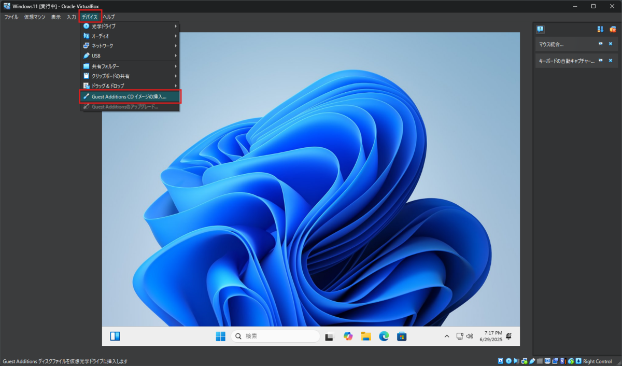Click the デバイス menu bar item
This screenshot has width=622, height=366.
pos(90,17)
